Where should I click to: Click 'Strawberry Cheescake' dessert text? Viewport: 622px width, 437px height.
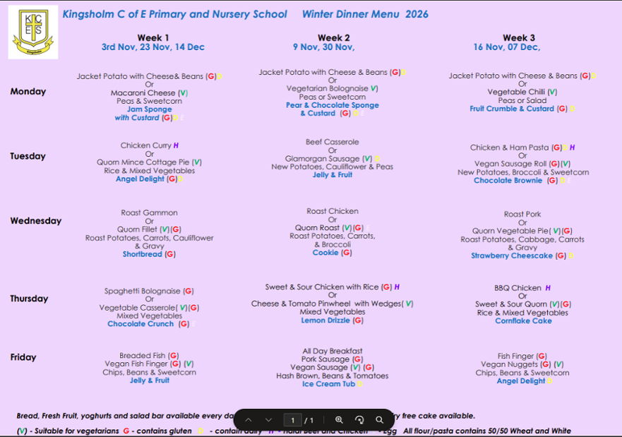512,256
